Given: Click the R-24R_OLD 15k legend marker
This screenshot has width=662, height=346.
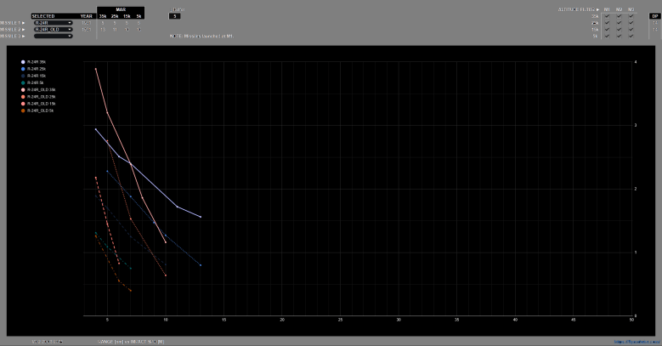Looking at the screenshot, I should pyautogui.click(x=24, y=104).
